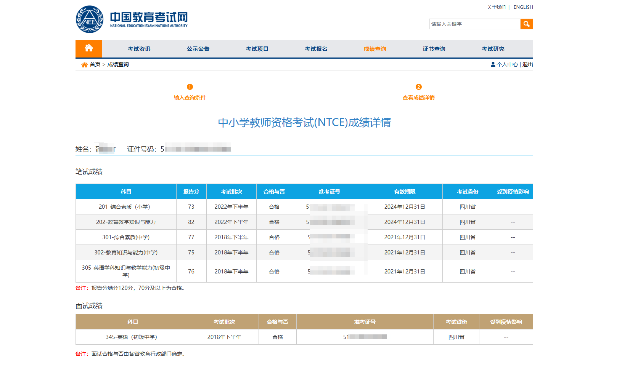Focus the keyword search input field
This screenshot has width=630, height=366.
click(x=474, y=24)
